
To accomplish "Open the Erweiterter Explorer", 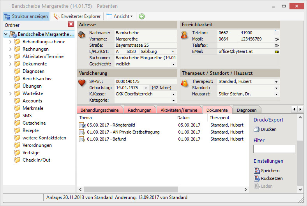I will pyautogui.click(x=77, y=16).
